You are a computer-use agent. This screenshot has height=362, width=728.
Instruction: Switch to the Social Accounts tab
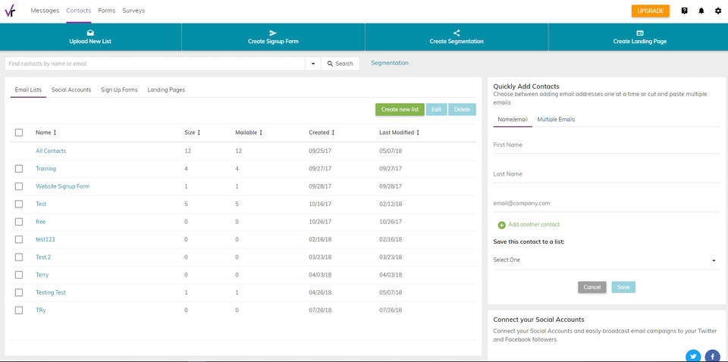coord(71,89)
